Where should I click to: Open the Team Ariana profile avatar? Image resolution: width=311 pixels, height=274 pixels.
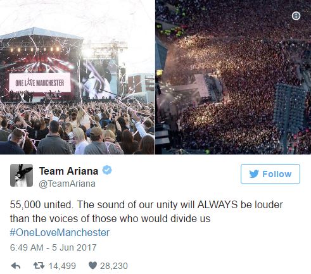(22, 175)
